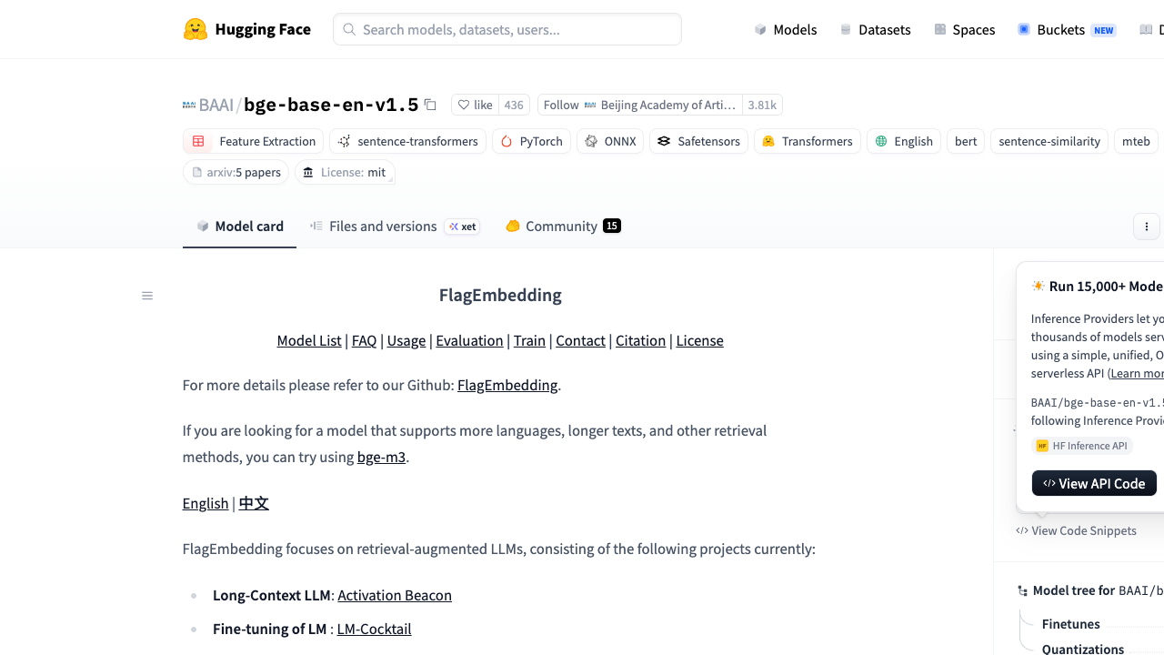Image resolution: width=1164 pixels, height=655 pixels.
Task: Open Spaces in the top navigation
Action: [965, 29]
